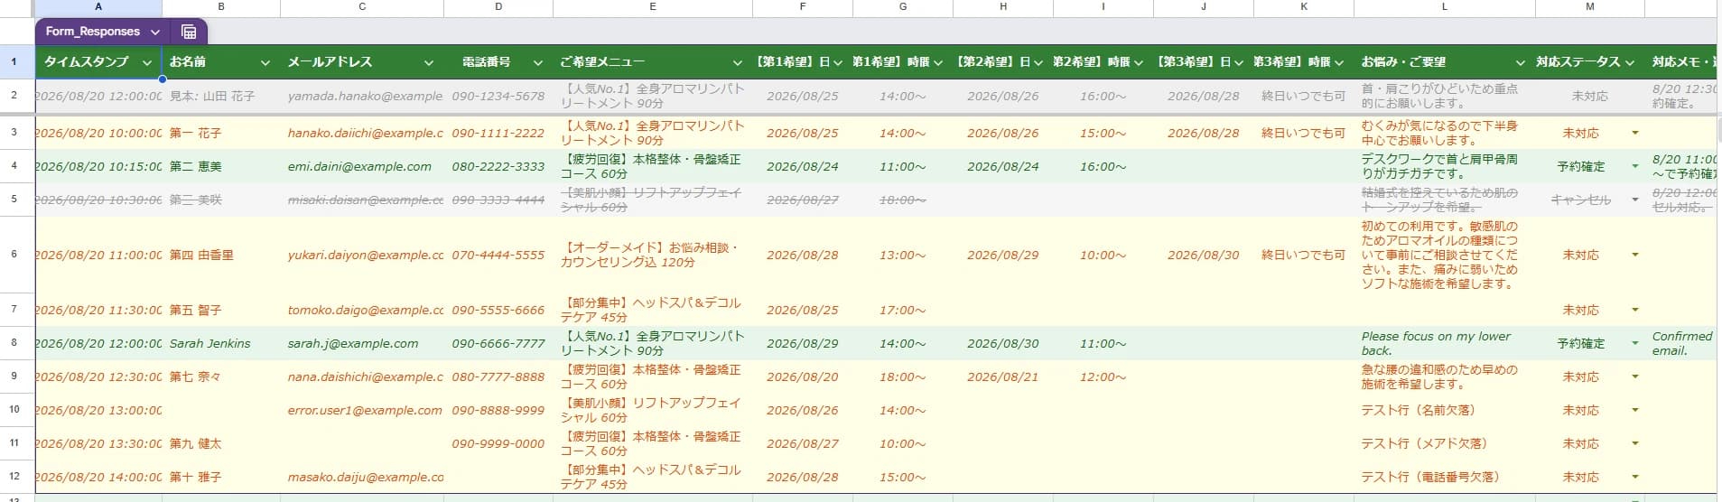This screenshot has height=502, width=1722.
Task: Select the テスト行（名前欠落）cell
Action: click(x=1445, y=410)
